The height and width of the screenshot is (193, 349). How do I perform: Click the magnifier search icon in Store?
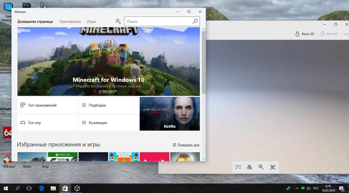195,21
